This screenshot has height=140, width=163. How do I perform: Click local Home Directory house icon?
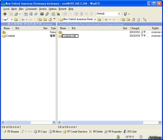50,20
